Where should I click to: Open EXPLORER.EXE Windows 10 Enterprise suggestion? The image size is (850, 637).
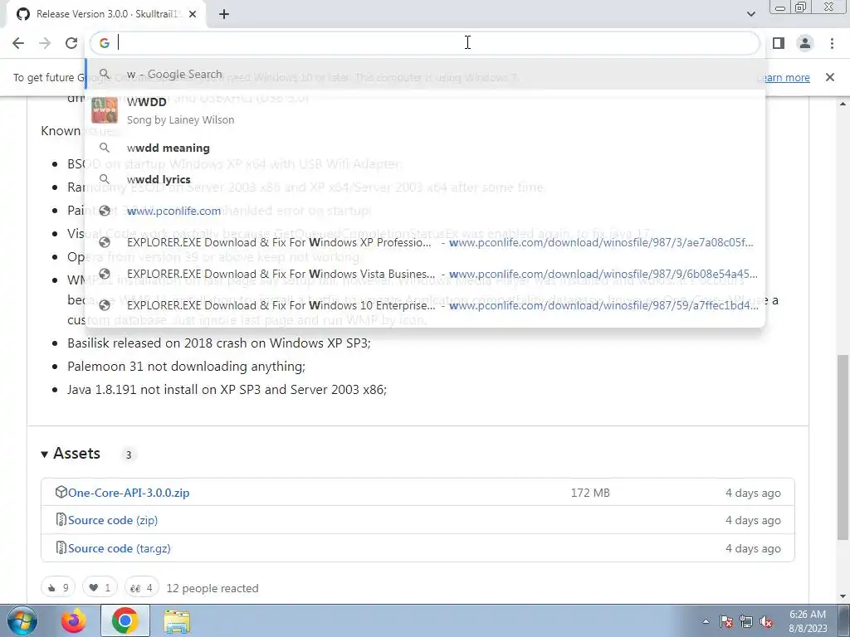pyautogui.click(x=425, y=305)
